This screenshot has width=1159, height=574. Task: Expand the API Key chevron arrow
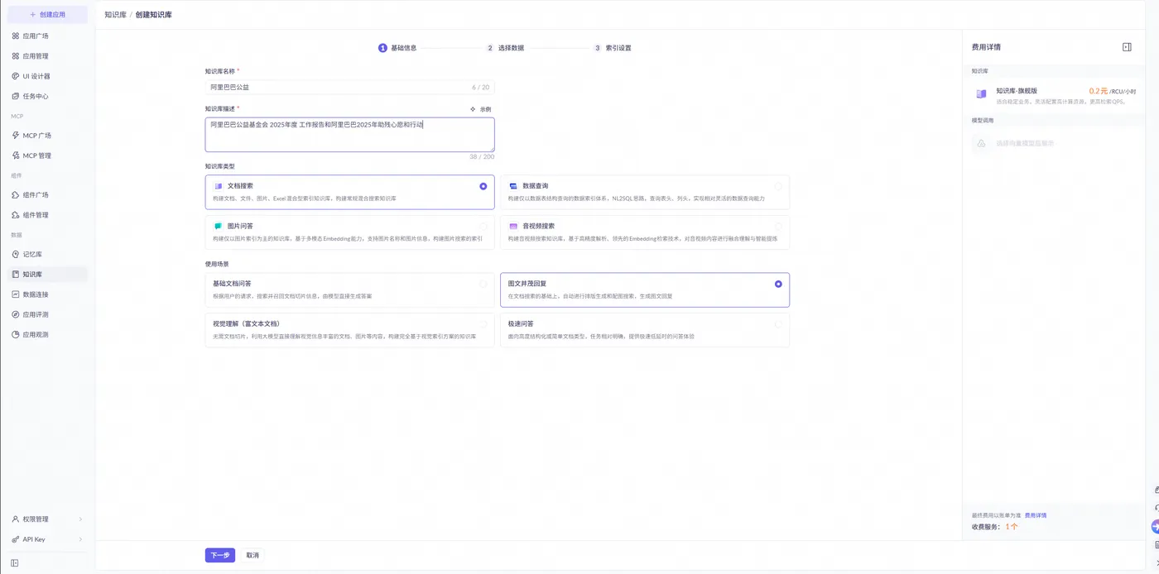(x=80, y=539)
